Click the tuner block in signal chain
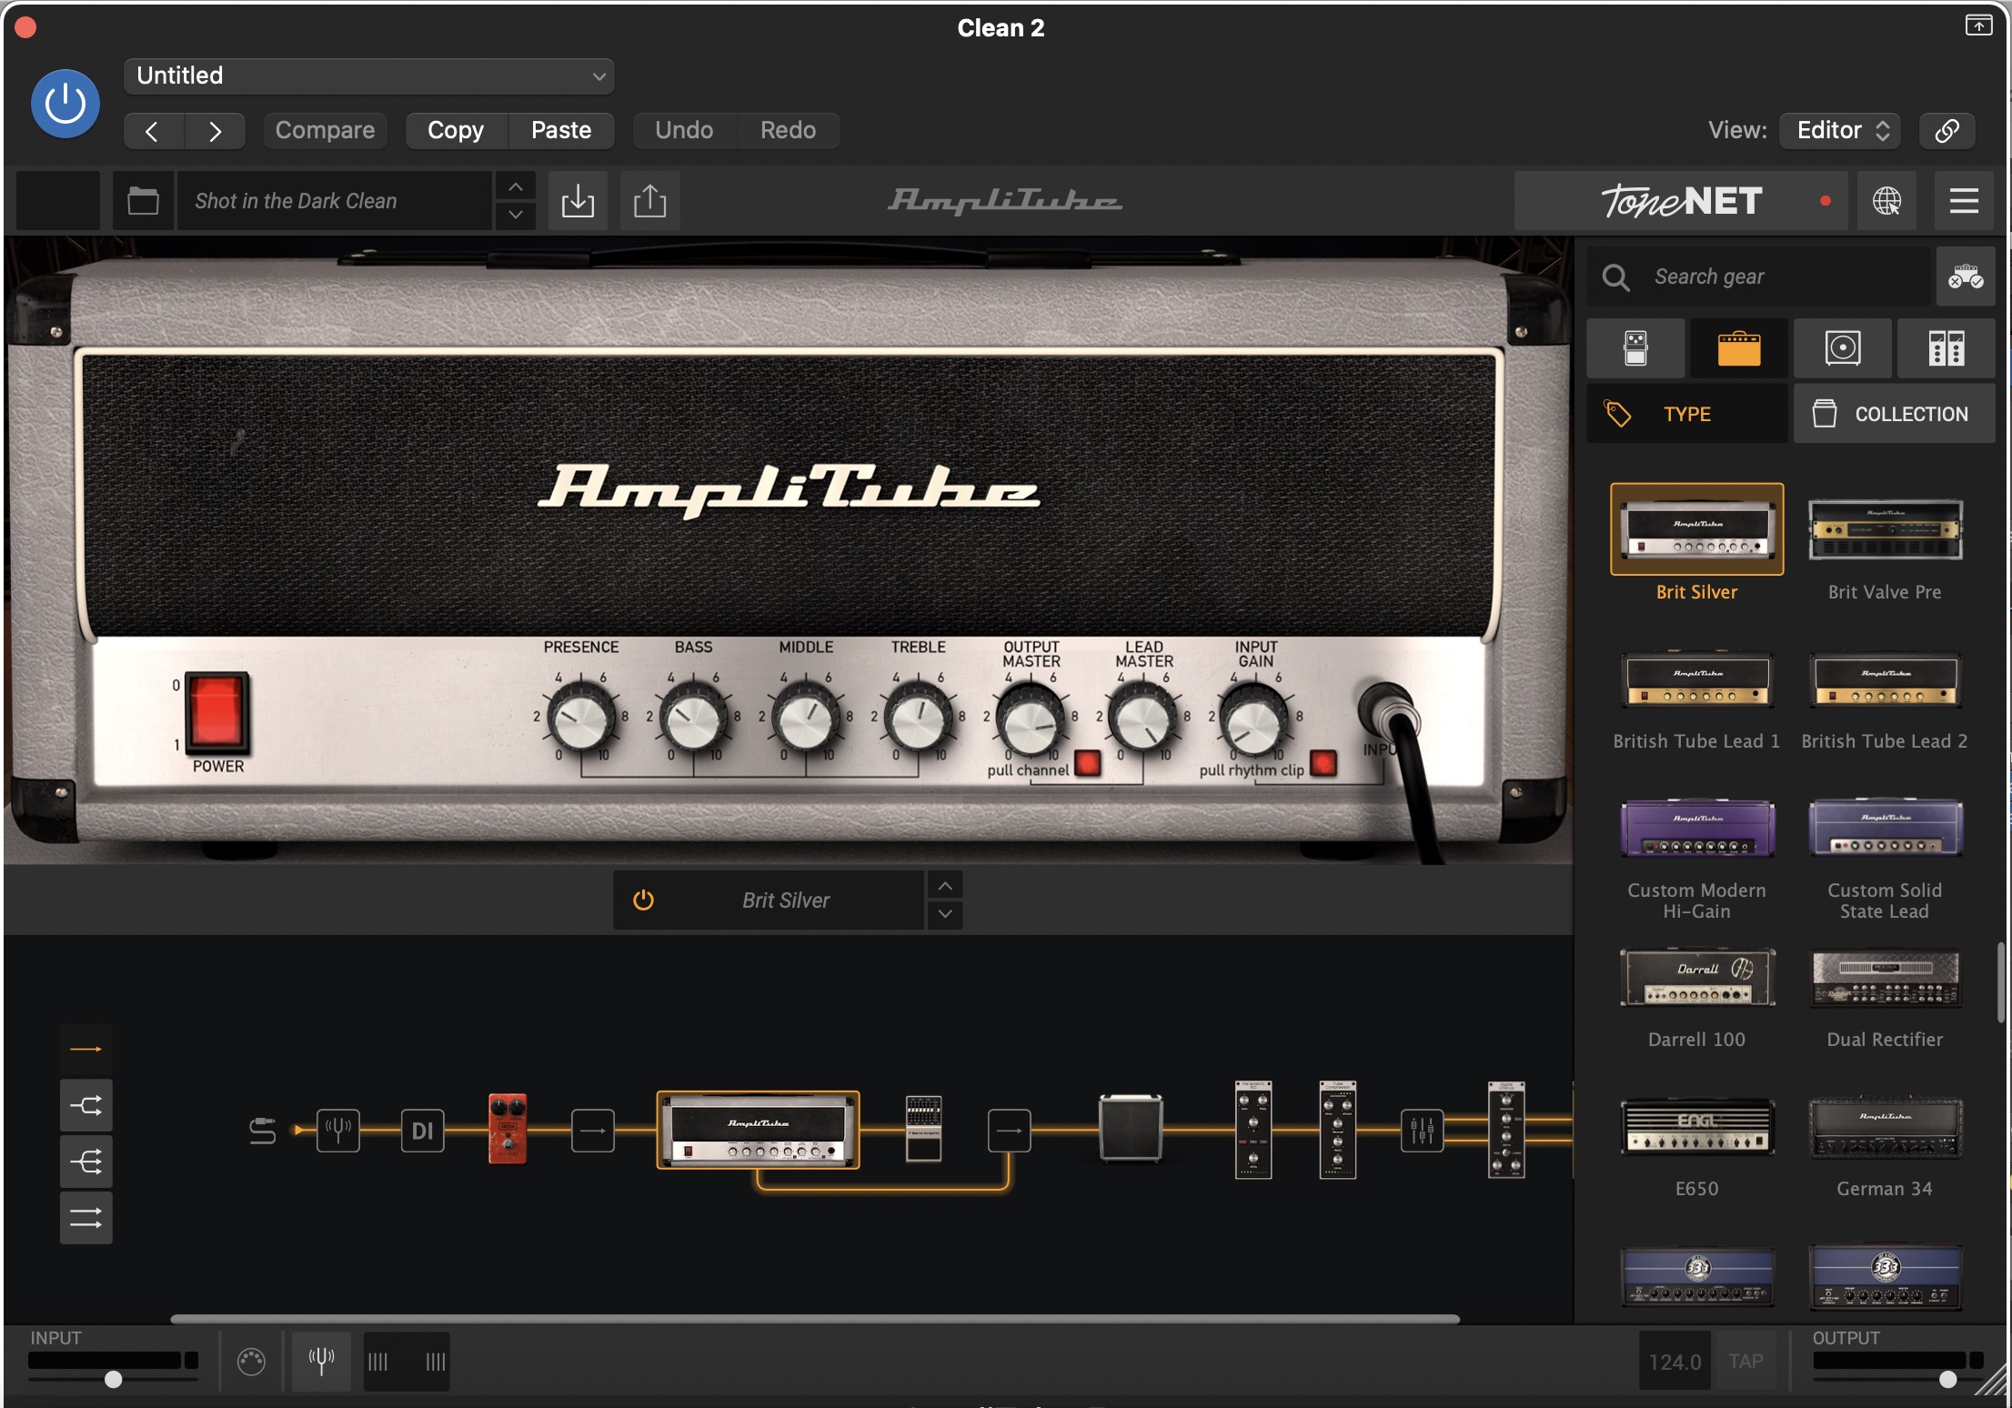The height and width of the screenshot is (1408, 2012). (x=337, y=1131)
